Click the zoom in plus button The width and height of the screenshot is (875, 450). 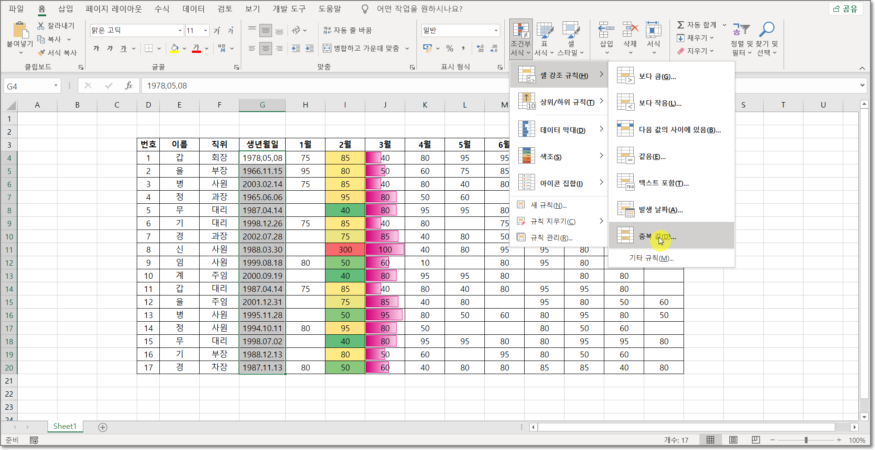point(839,440)
